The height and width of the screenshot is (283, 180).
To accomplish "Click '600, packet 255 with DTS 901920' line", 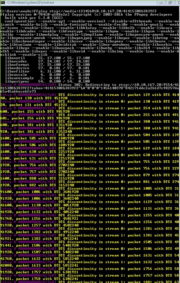I will point(35,111).
